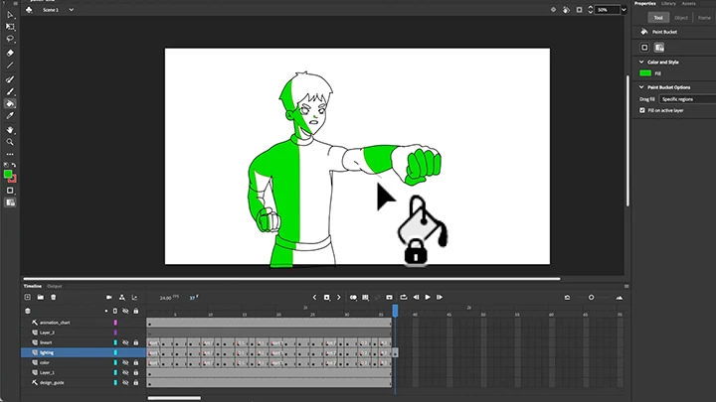Select the lighting layer

pos(47,352)
